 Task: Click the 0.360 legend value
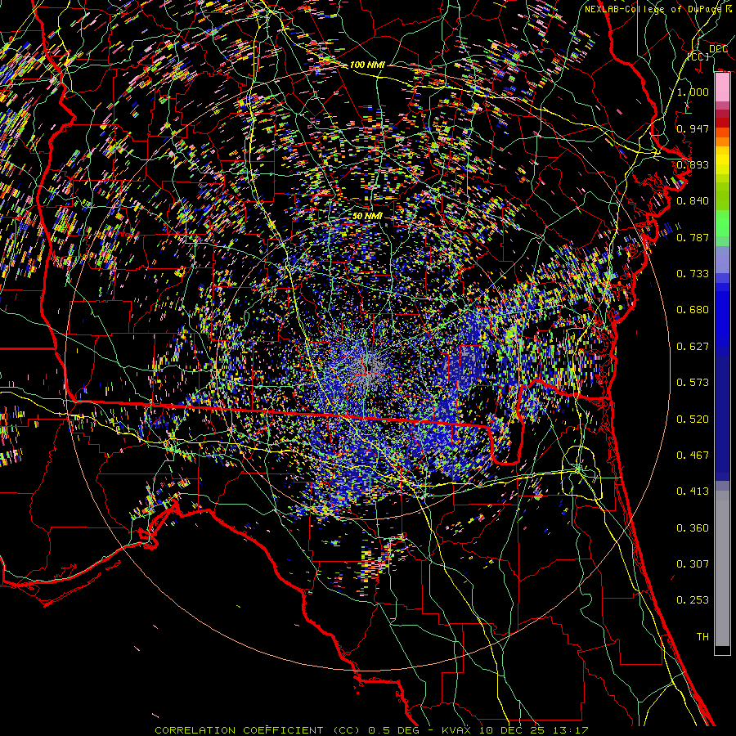click(693, 527)
